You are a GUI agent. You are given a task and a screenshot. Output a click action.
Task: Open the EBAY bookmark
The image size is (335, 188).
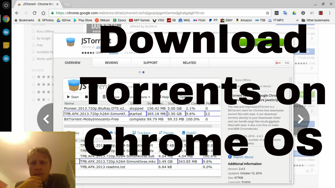point(226,20)
